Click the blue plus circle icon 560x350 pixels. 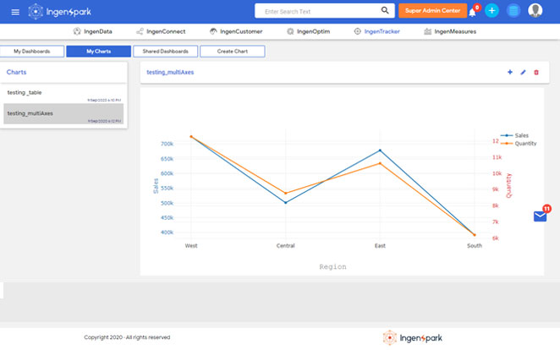tap(492, 11)
